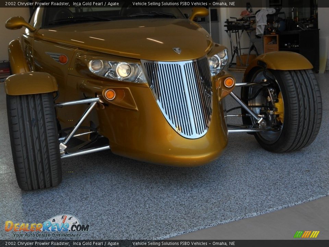Click '2002 Chrysler Prowler Roadster' in footer caption
The image size is (329, 247).
(37, 244)
